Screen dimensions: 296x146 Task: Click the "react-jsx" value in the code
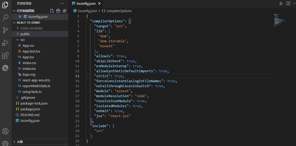tap(120, 116)
